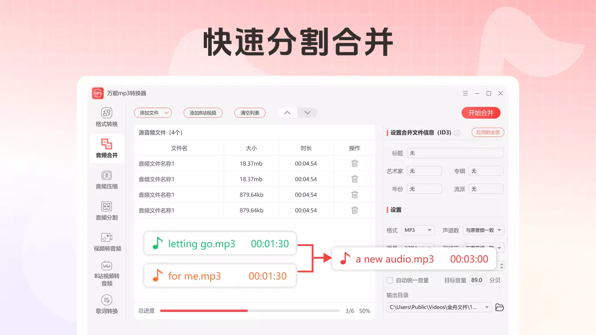This screenshot has height=335, width=596.
Task: Click the 年份 input field
Action: pos(425,189)
